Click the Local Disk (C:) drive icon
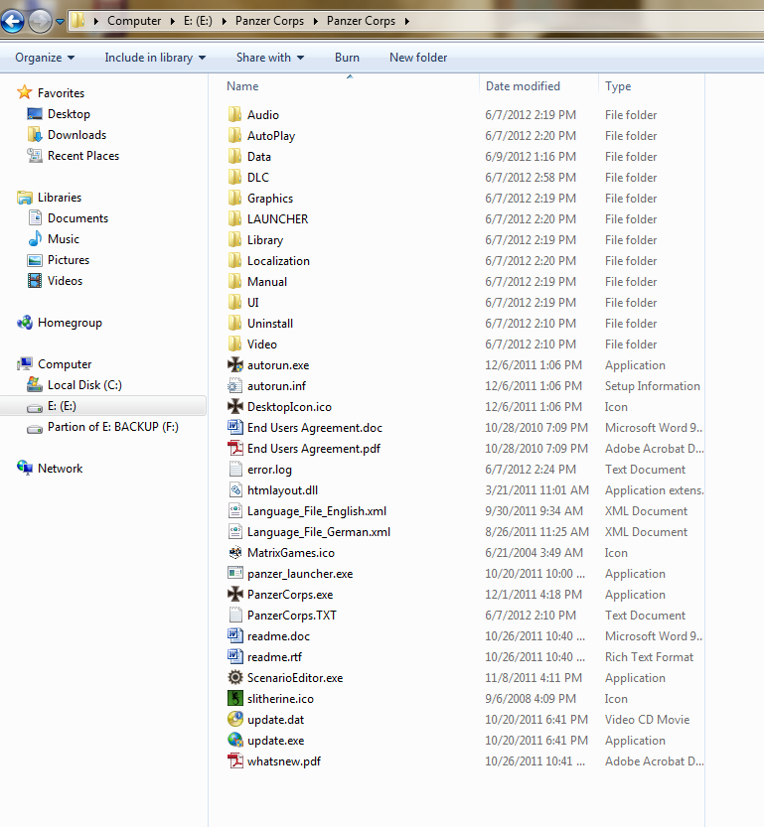The height and width of the screenshot is (827, 764). 35,385
